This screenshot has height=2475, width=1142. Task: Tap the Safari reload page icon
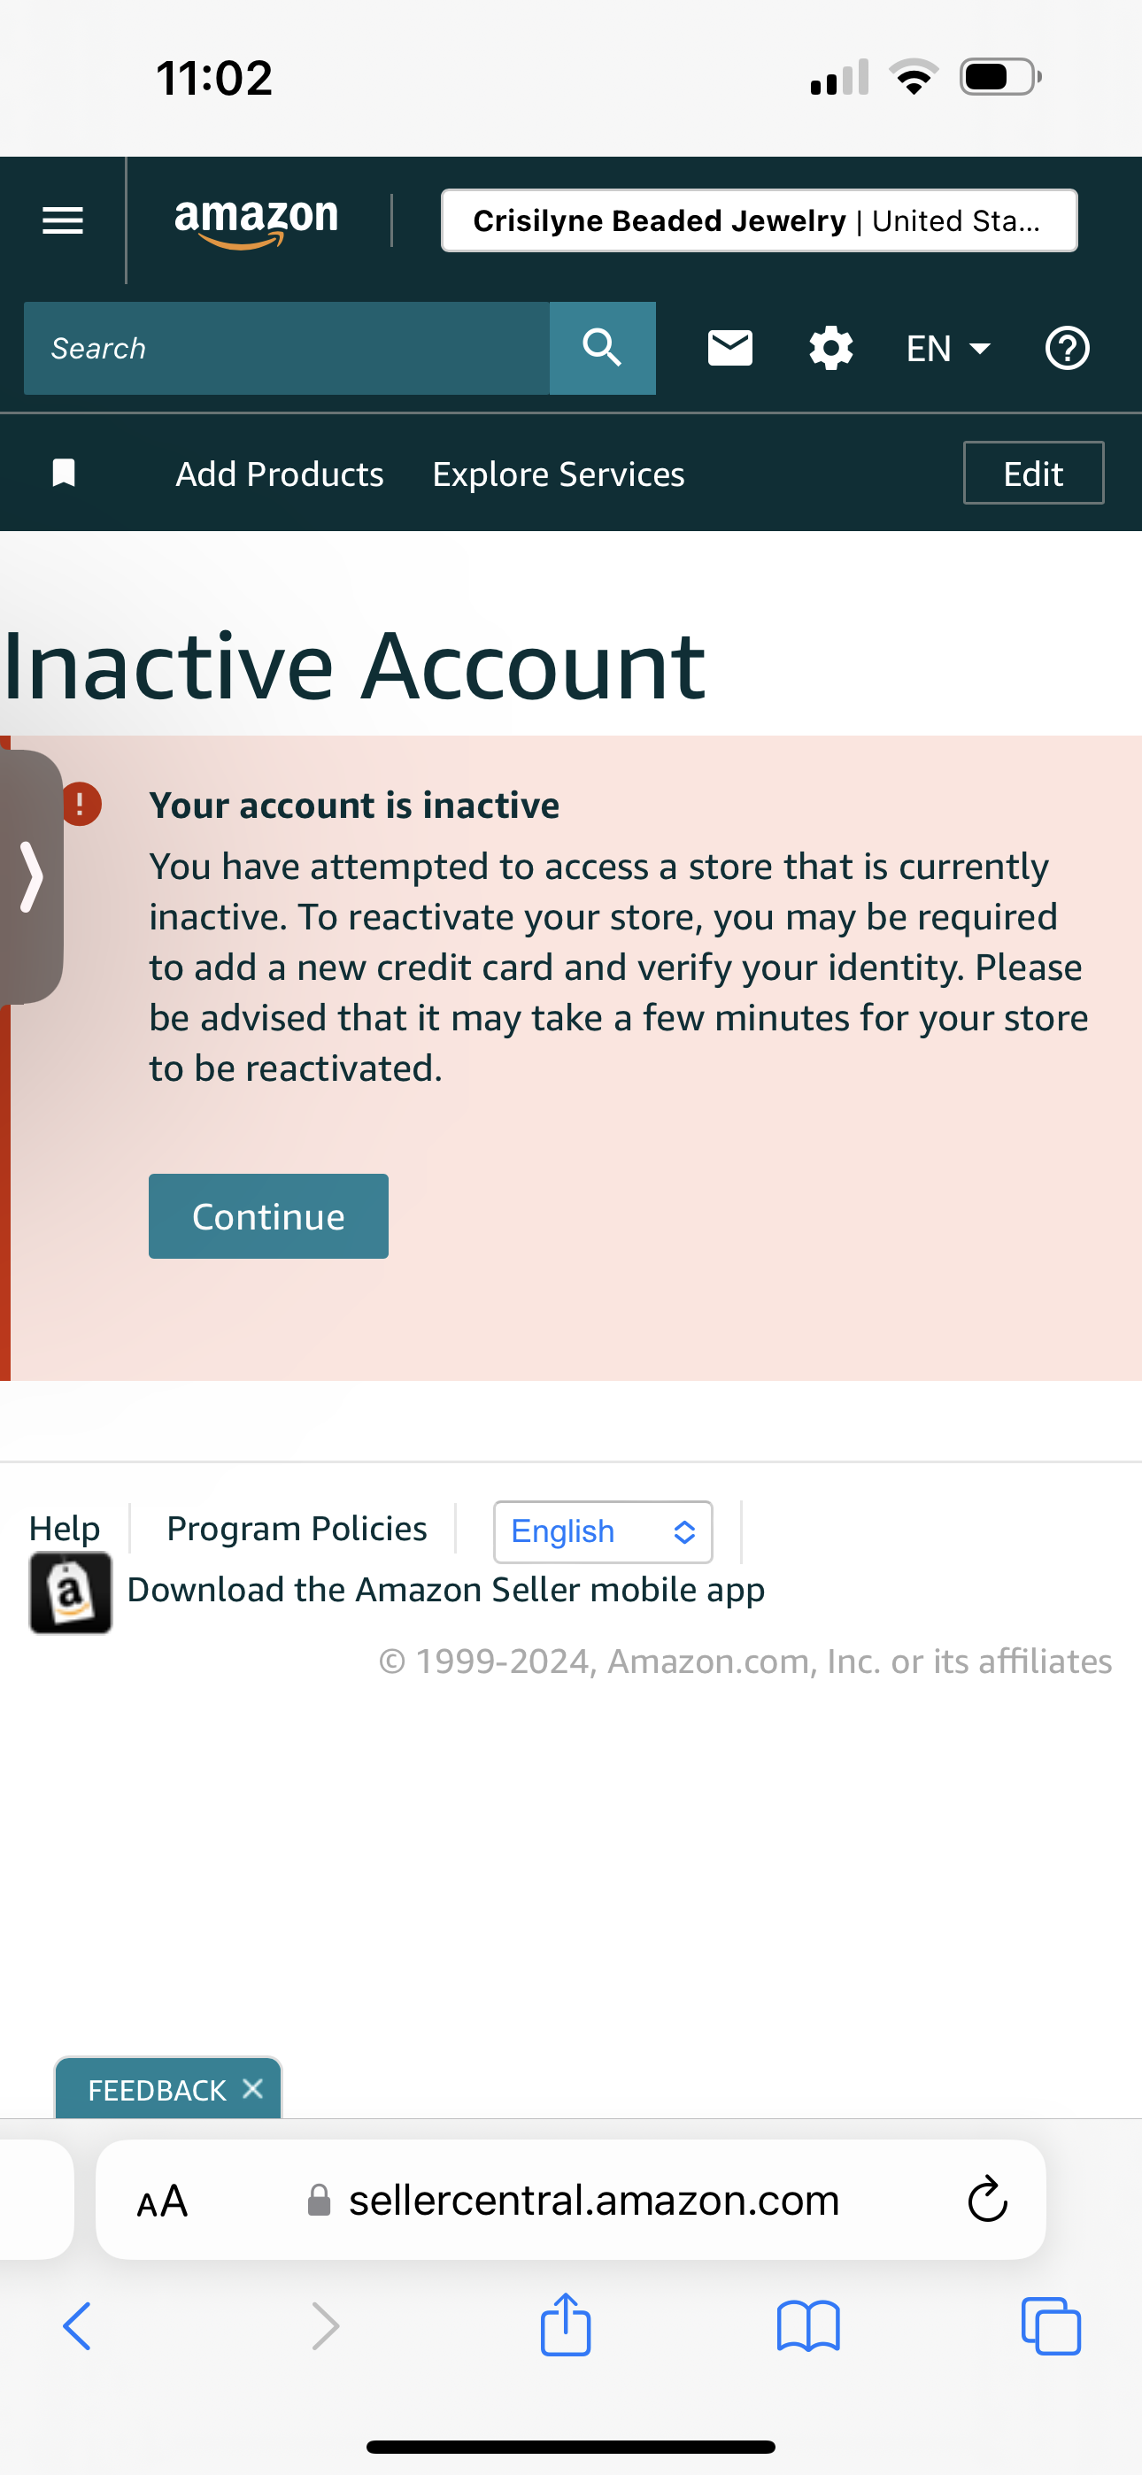click(x=987, y=2199)
